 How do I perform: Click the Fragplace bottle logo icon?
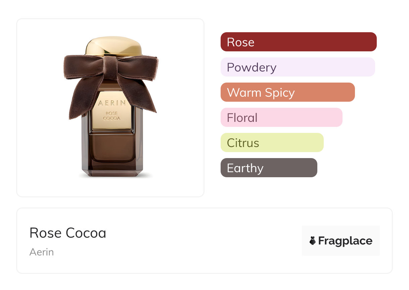[313, 241]
